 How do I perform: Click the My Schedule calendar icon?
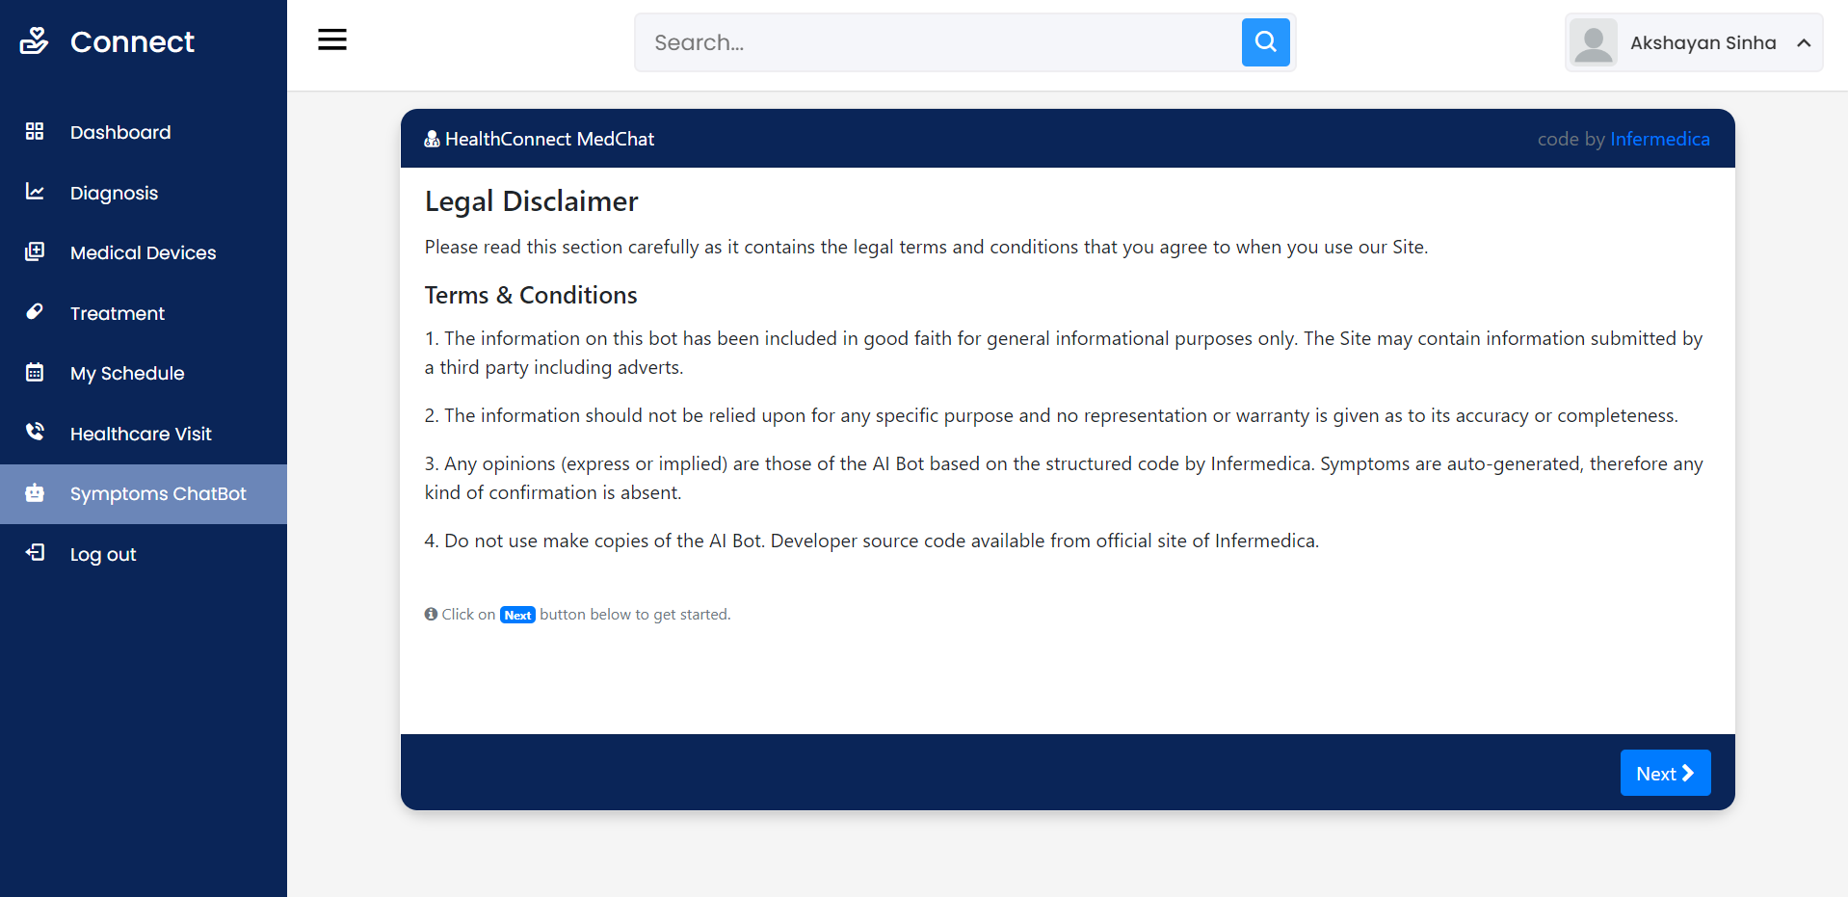pyautogui.click(x=35, y=372)
